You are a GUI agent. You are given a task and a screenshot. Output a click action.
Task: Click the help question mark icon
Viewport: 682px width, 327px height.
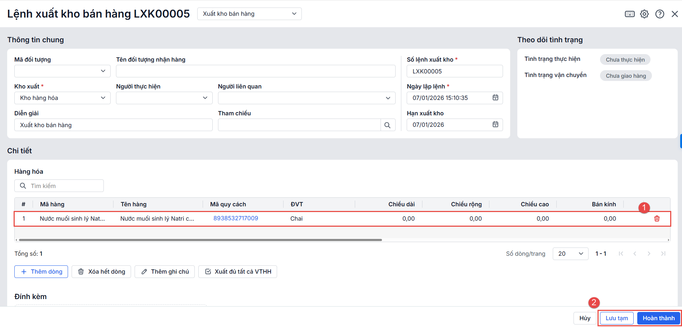[659, 14]
